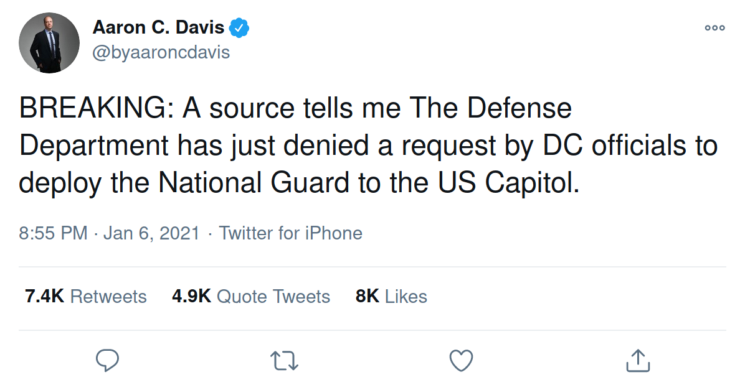Screen dimensions: 745x390
Task: Click "US Capitol" in the tweet text
Action: [505, 183]
